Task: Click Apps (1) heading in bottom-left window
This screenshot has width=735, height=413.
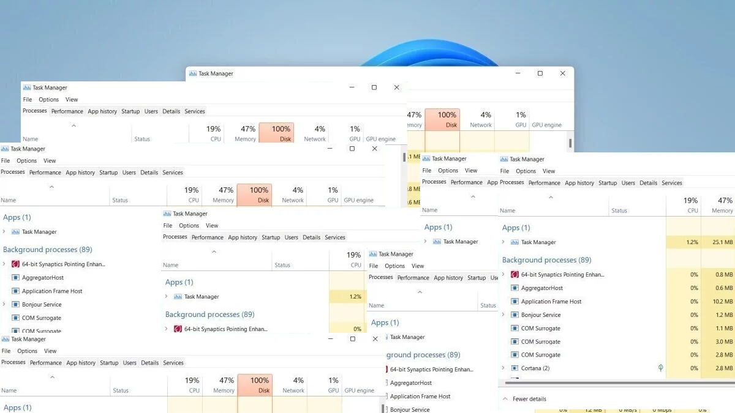Action: pos(18,407)
